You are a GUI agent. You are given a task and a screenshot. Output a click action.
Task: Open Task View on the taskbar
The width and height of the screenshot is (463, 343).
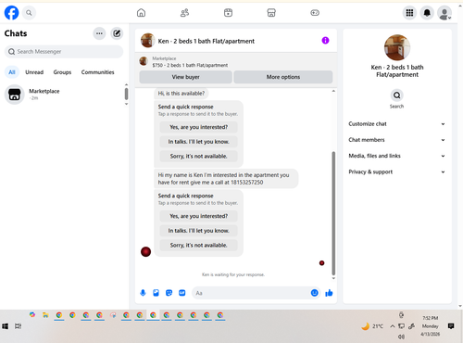pos(18,326)
